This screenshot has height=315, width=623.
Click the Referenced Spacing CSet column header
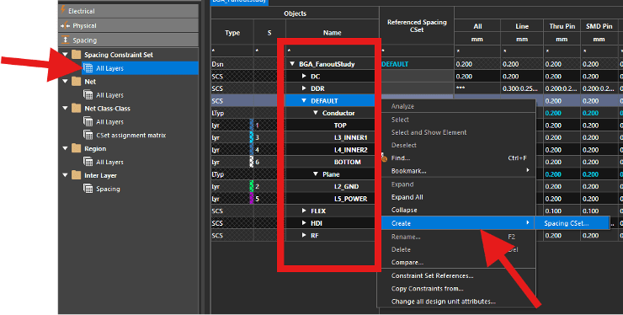[417, 25]
